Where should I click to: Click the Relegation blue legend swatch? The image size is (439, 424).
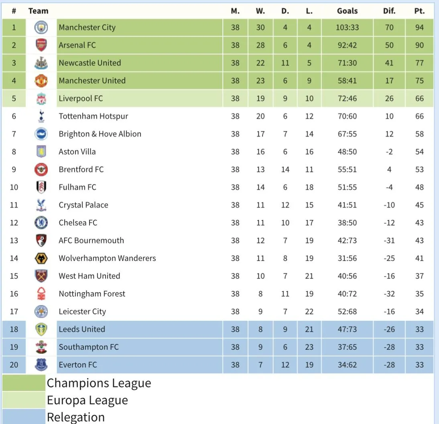point(24,416)
